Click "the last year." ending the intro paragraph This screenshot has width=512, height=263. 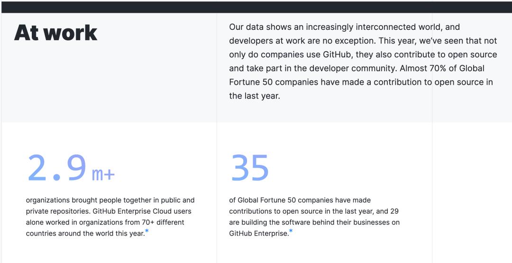[255, 96]
